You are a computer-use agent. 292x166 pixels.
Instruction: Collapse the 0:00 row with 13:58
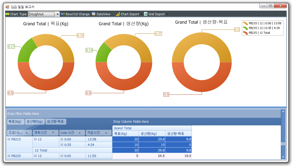tap(62, 139)
